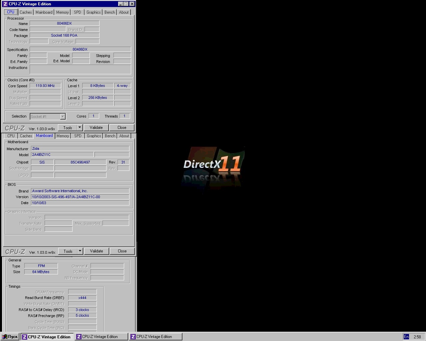Click the CPU-Z logo in the Mainboard window
The image size is (426, 341).
coord(15,252)
